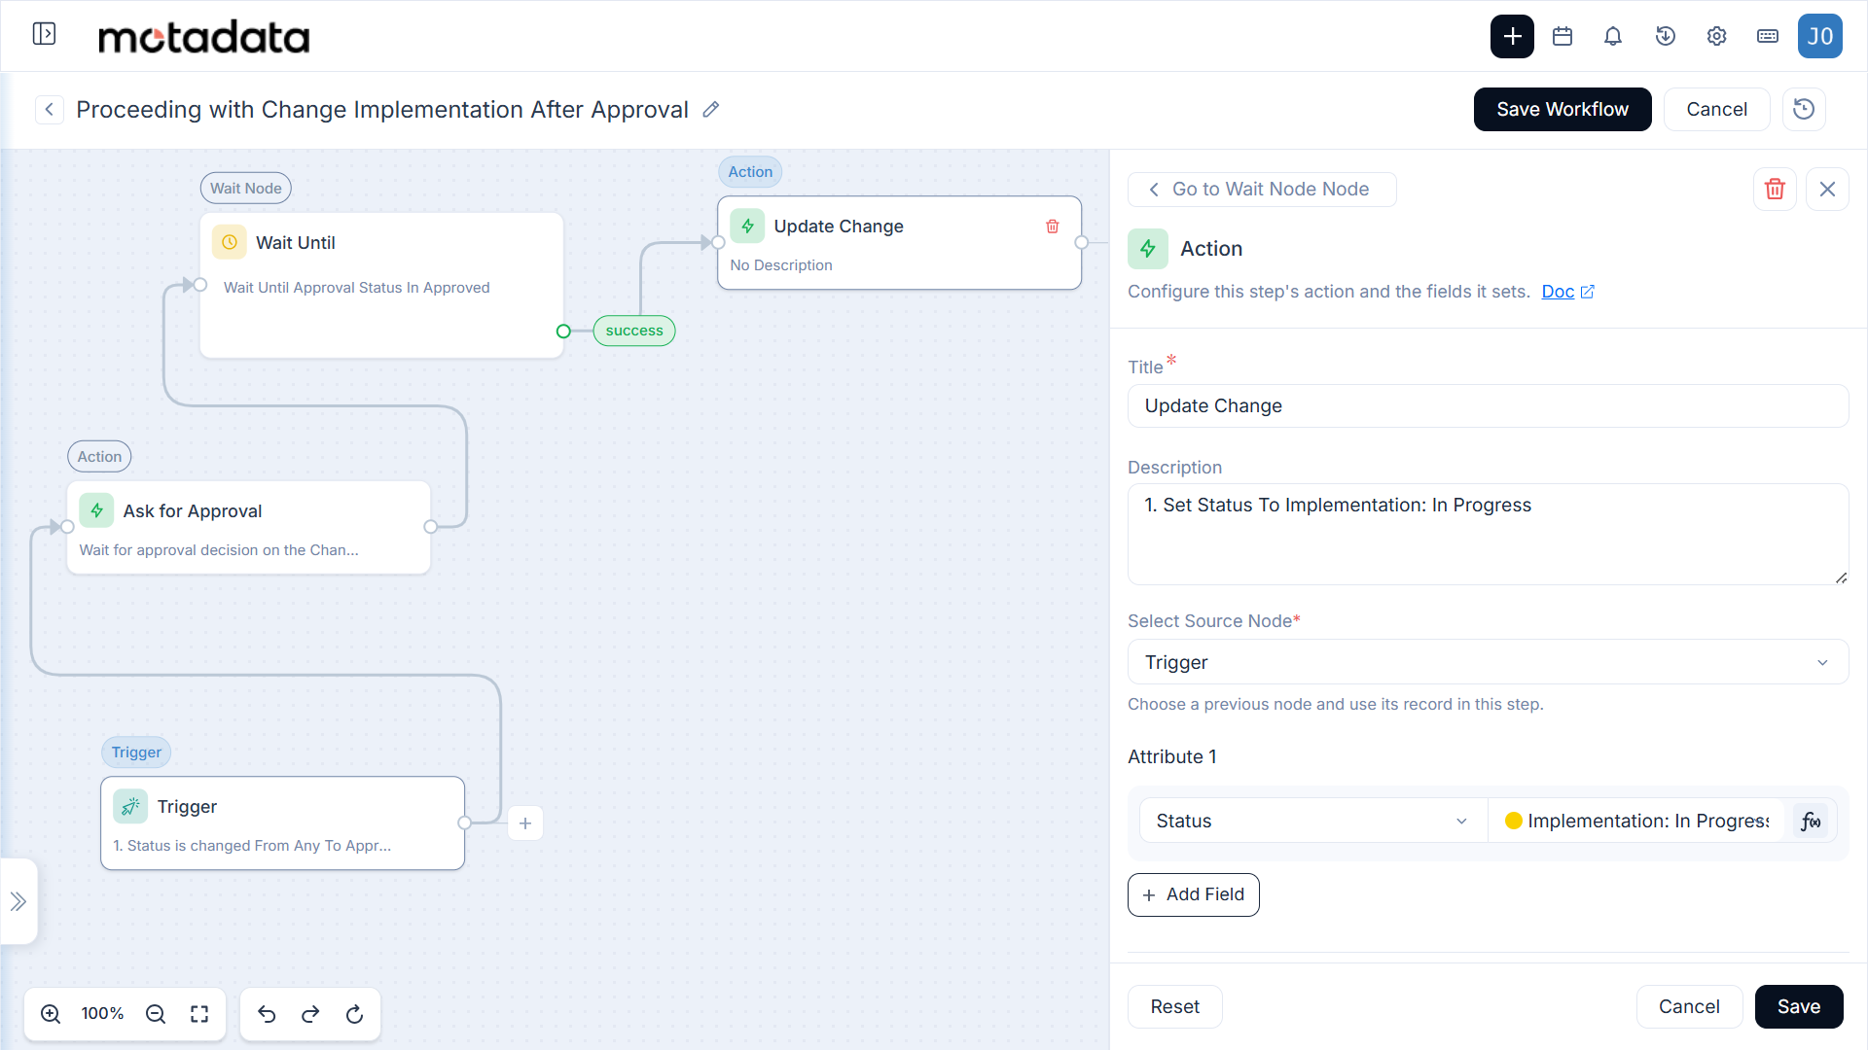Viewport: 1868px width, 1050px height.
Task: Click the 100% zoom level text
Action: (102, 1013)
